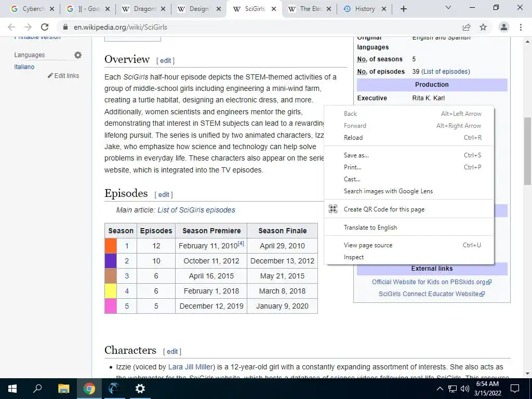Click the padlock site info icon
Viewport: 532px width, 399px height.
point(65,27)
